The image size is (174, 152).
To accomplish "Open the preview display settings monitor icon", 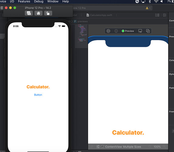I will [140, 31].
